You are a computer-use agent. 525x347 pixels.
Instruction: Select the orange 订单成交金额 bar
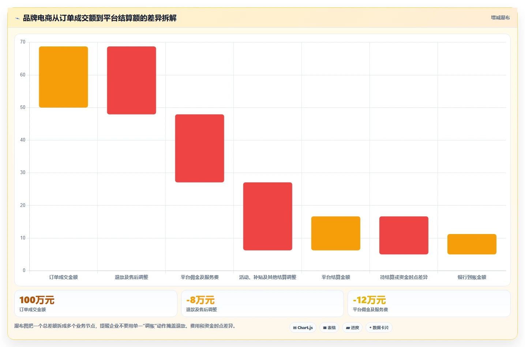pyautogui.click(x=64, y=77)
